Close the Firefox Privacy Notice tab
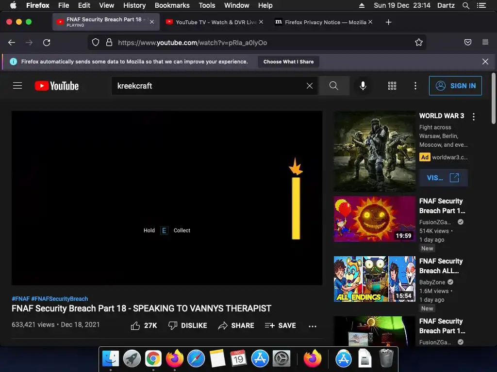The height and width of the screenshot is (372, 497). 370,22
